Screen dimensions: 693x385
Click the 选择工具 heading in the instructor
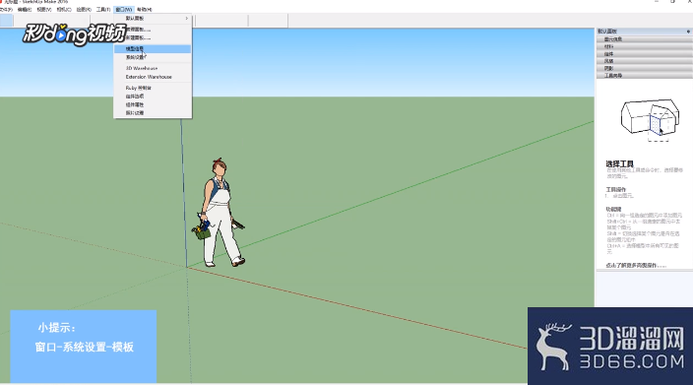coord(619,164)
